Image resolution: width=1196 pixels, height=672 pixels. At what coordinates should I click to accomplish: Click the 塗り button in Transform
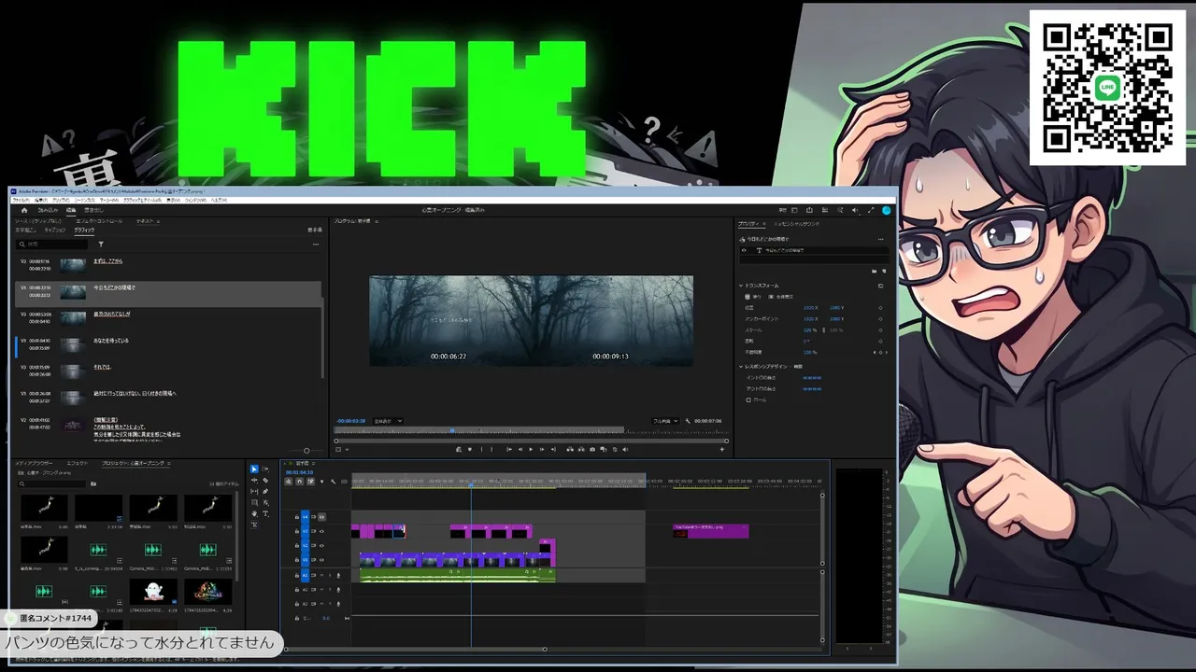click(x=754, y=297)
